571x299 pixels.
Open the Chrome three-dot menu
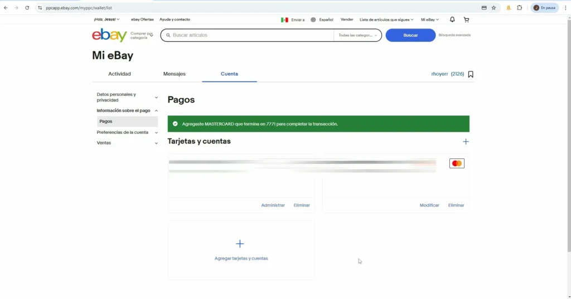[565, 8]
